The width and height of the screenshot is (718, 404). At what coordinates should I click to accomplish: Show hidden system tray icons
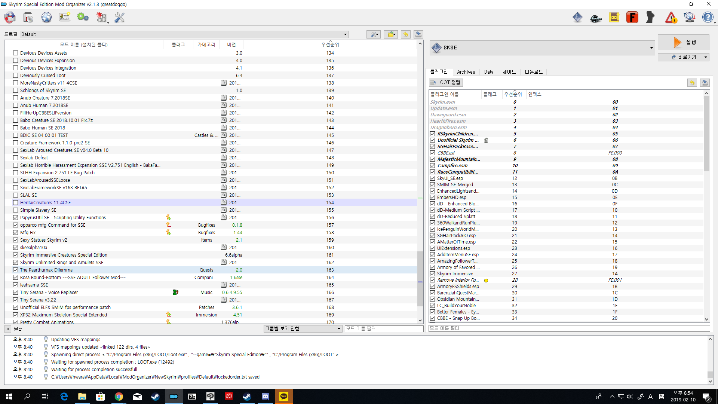pyautogui.click(x=612, y=397)
